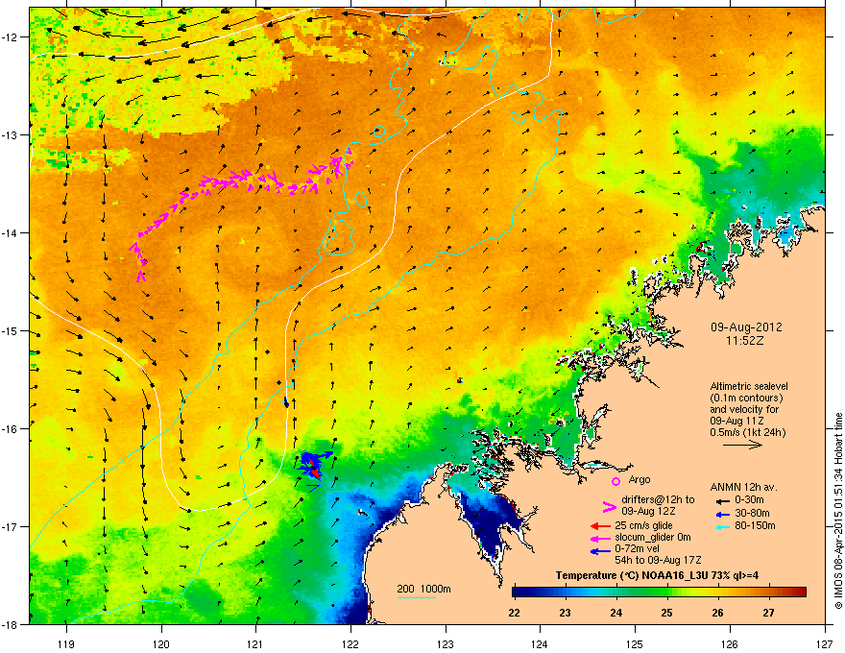Click the 'slocum_glider 0m' label
Image resolution: width=845 pixels, height=653 pixels.
coord(653,537)
